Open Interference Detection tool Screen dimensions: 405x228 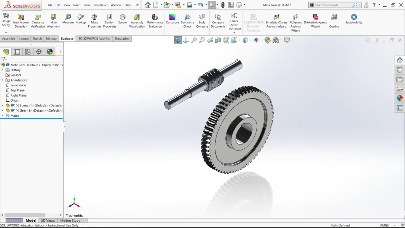(x=21, y=21)
